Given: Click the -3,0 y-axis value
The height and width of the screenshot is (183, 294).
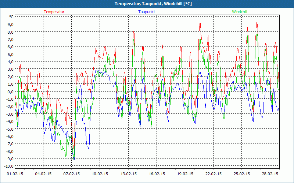Looking at the screenshot, I should click(10, 114).
